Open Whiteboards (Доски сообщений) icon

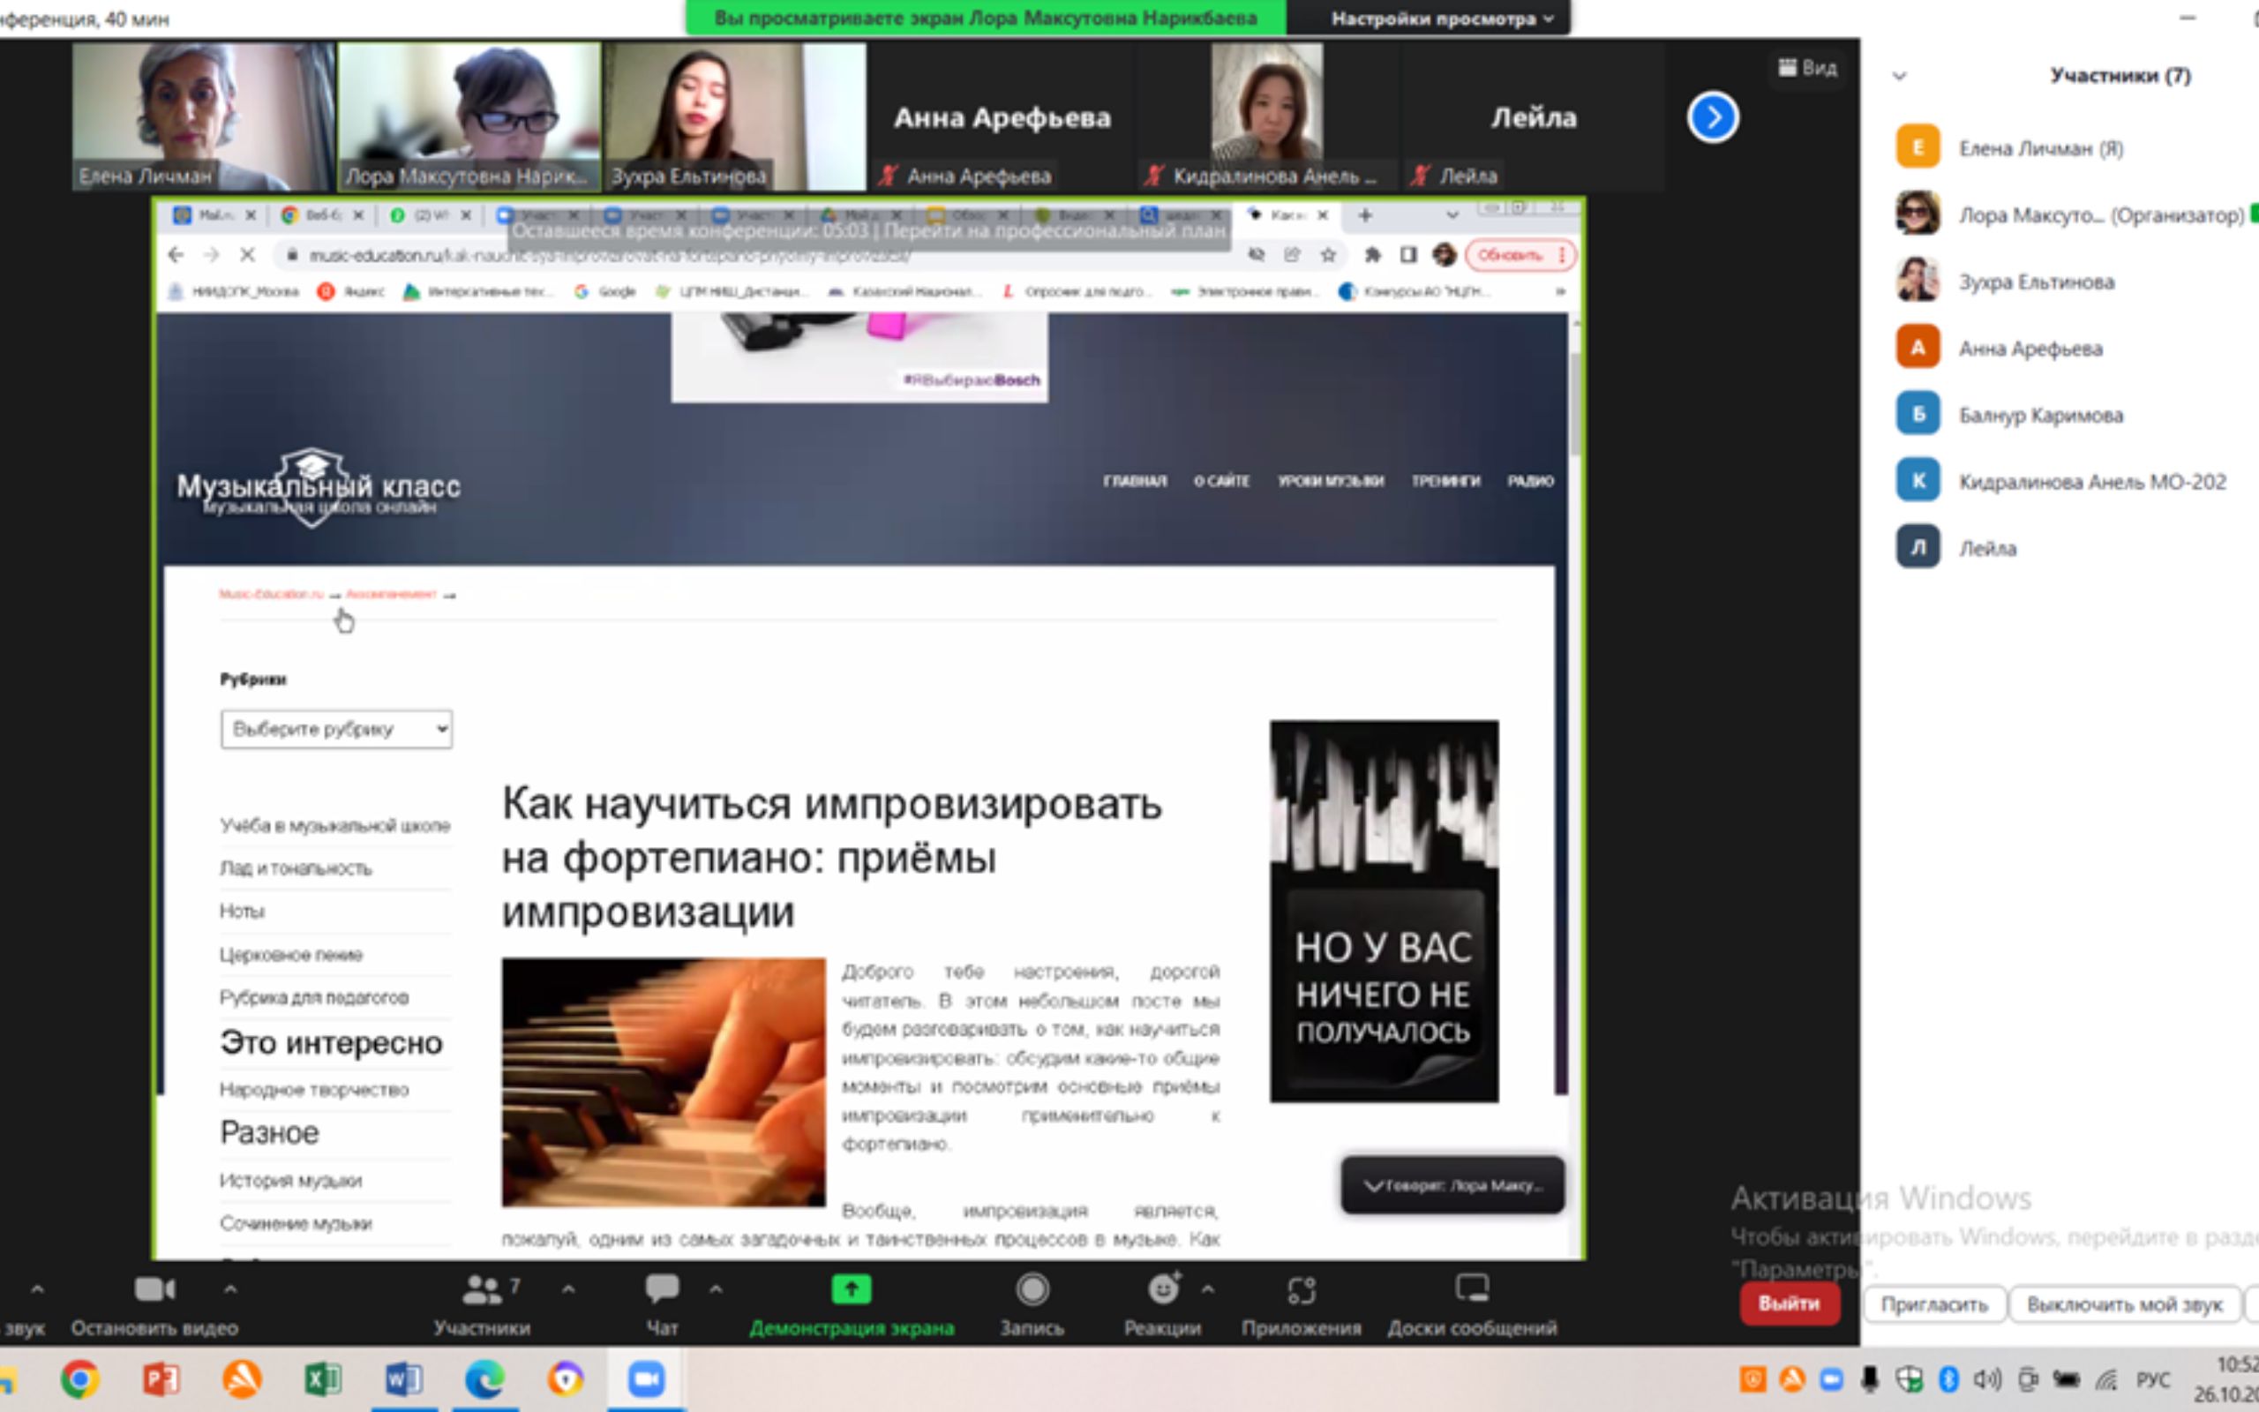point(1471,1289)
